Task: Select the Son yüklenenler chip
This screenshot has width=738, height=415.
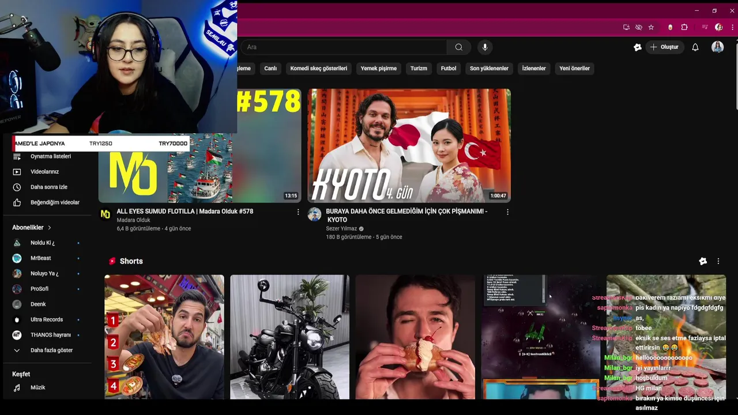Action: [x=489, y=69]
